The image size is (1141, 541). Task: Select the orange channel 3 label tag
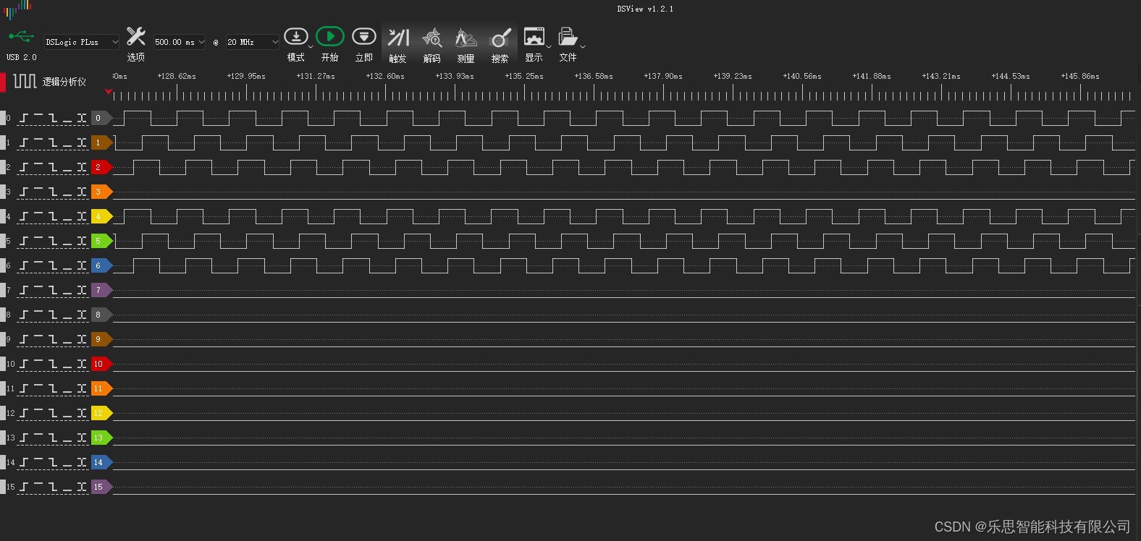coord(101,192)
